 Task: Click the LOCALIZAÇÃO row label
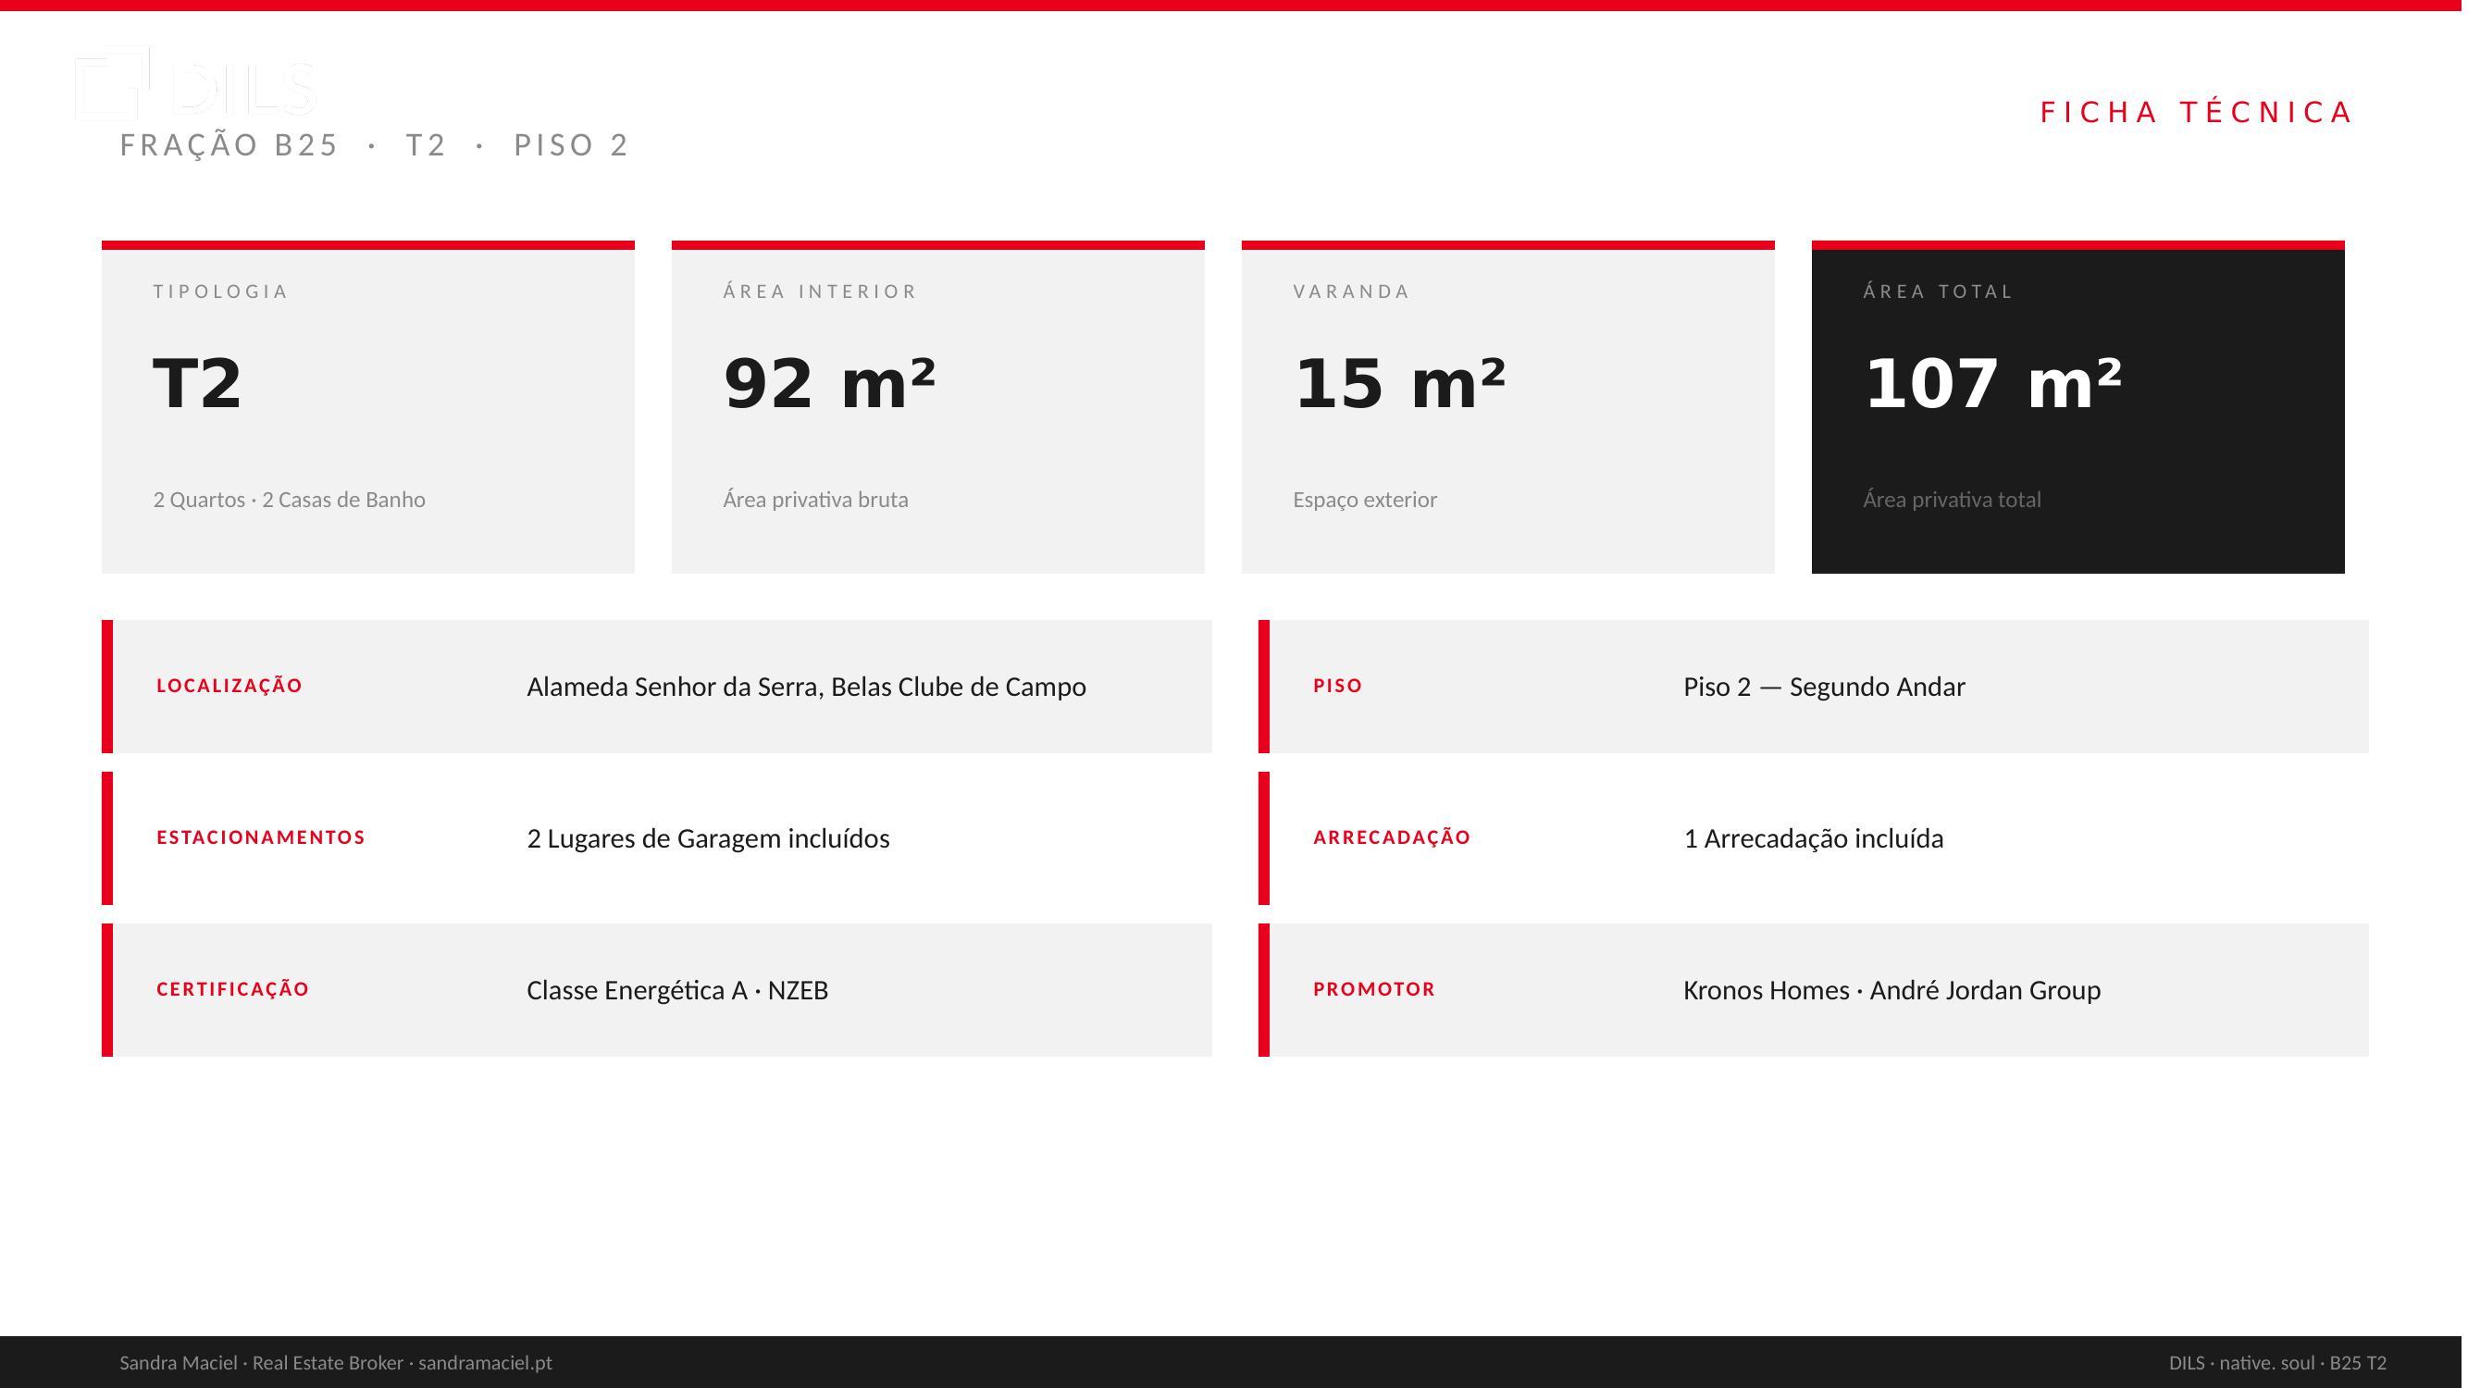tap(229, 686)
